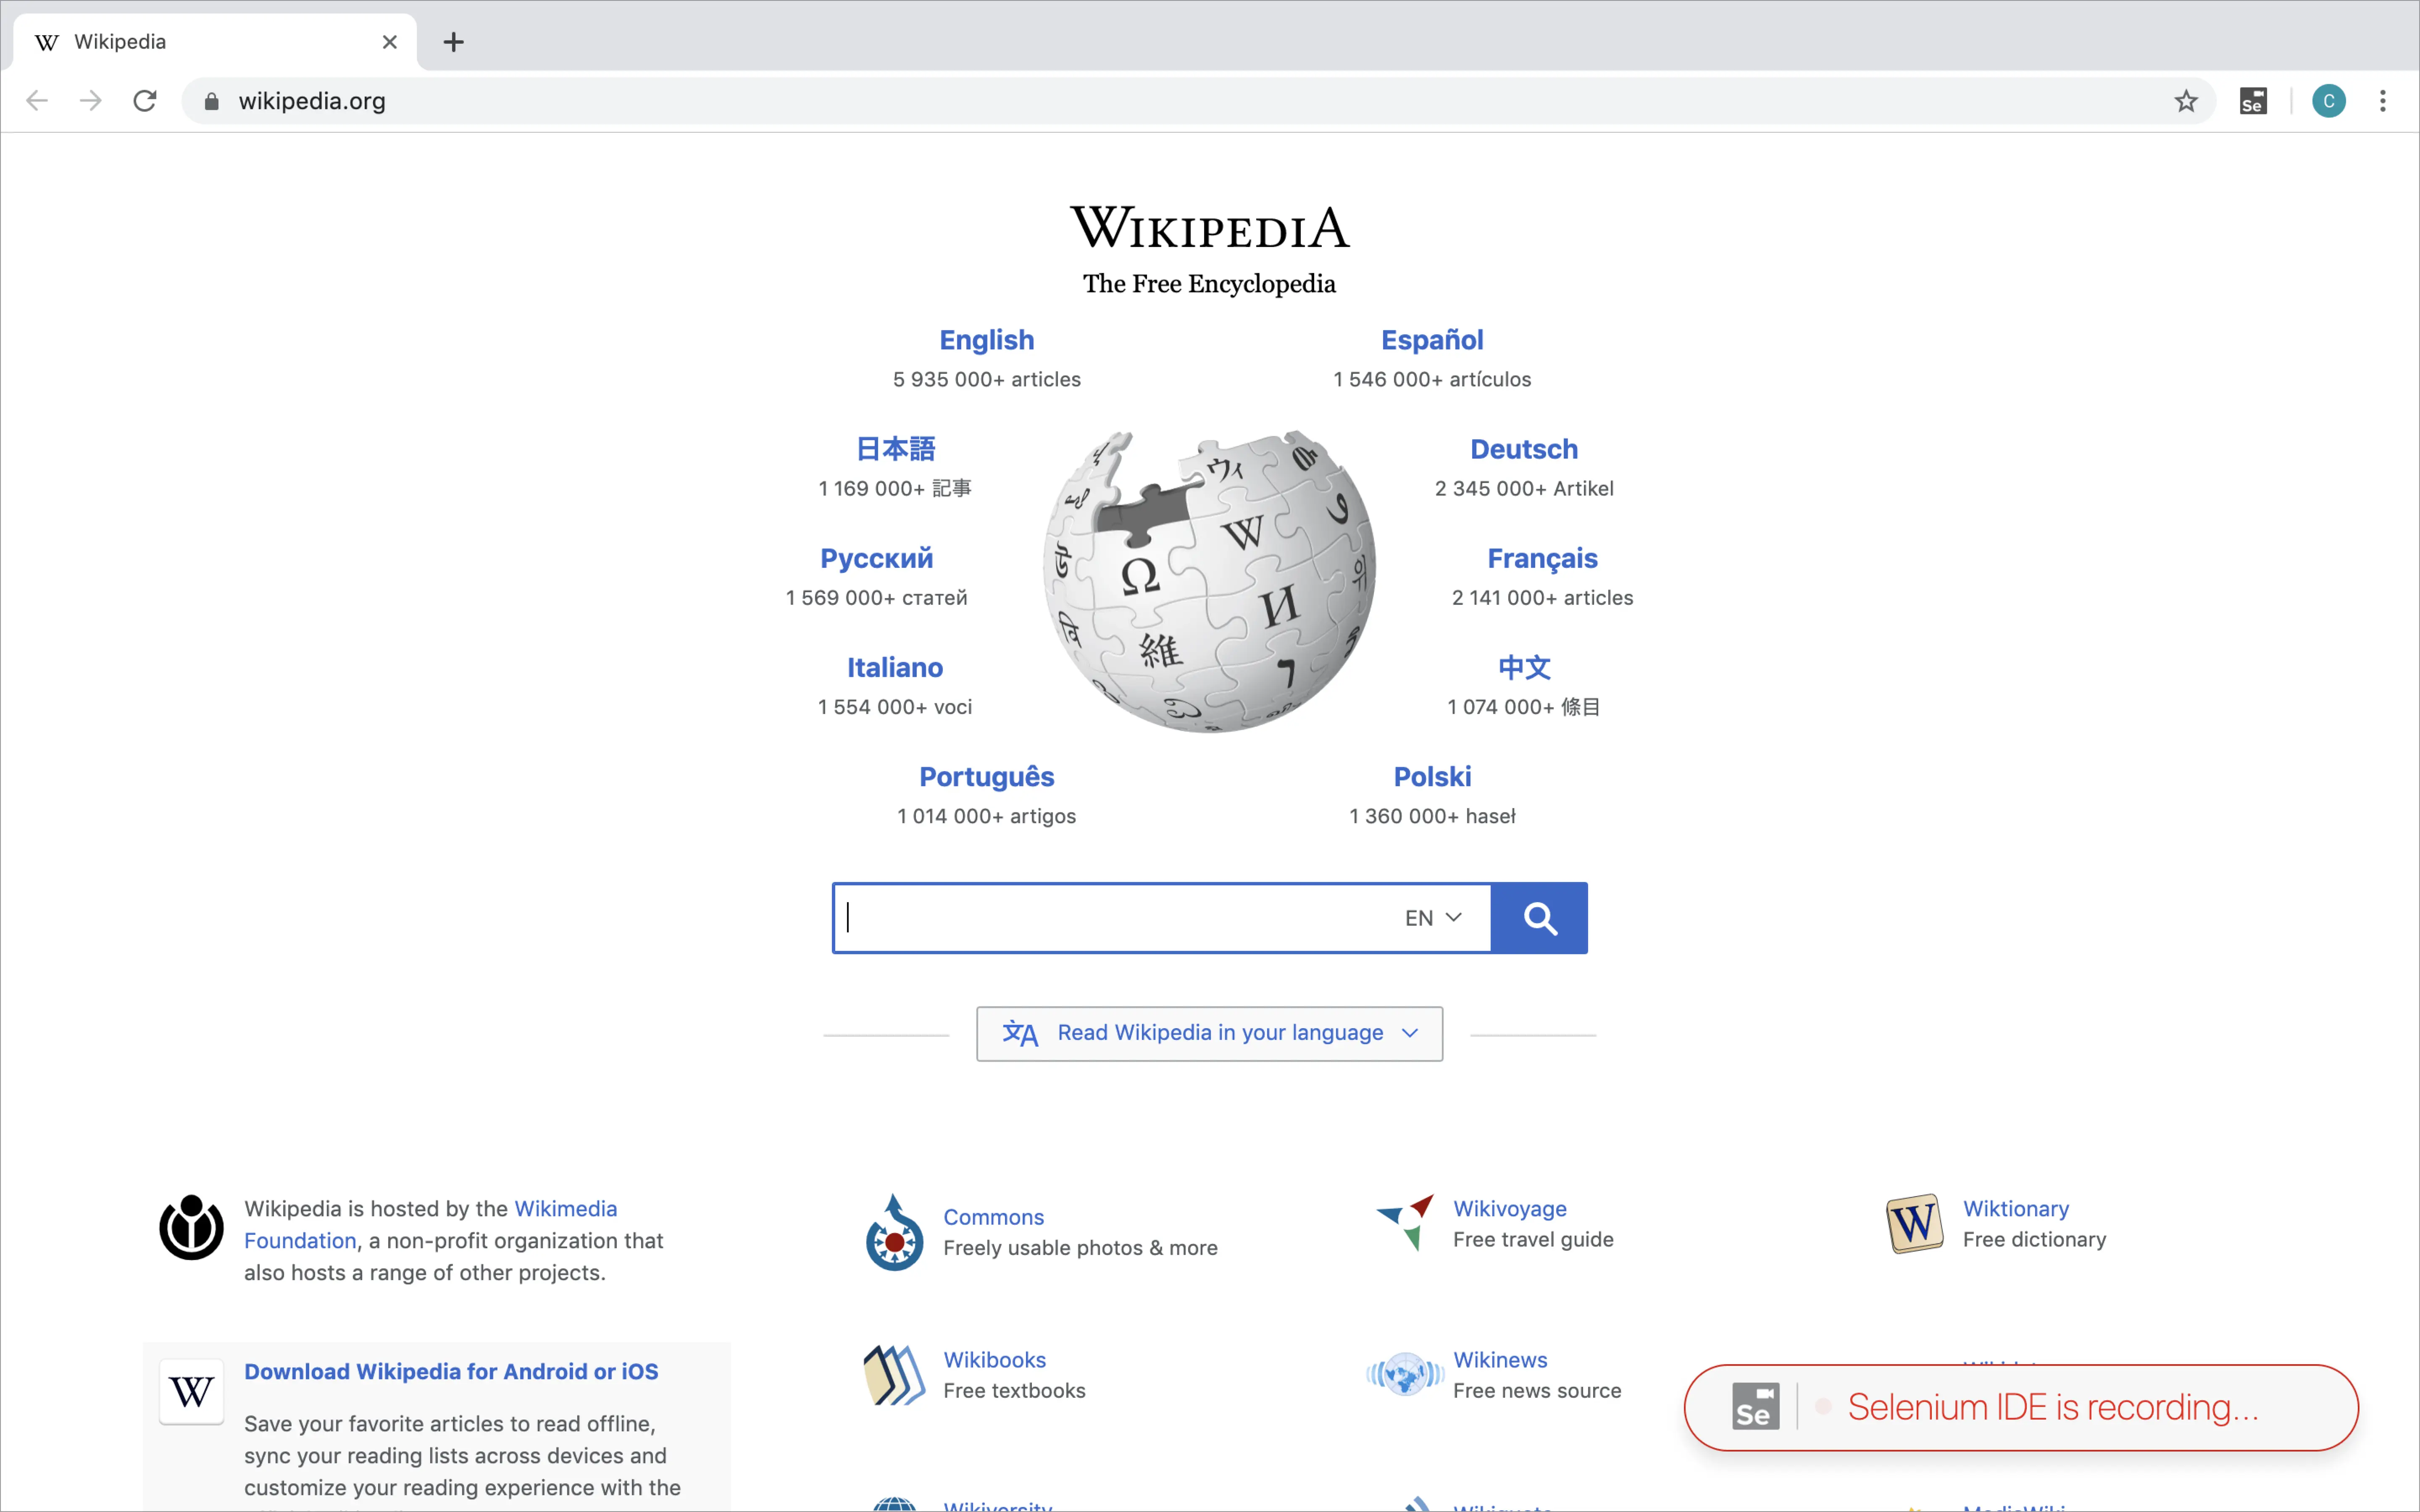Image resolution: width=2420 pixels, height=1512 pixels.
Task: Open the Chrome profile avatar menu
Action: click(x=2328, y=101)
